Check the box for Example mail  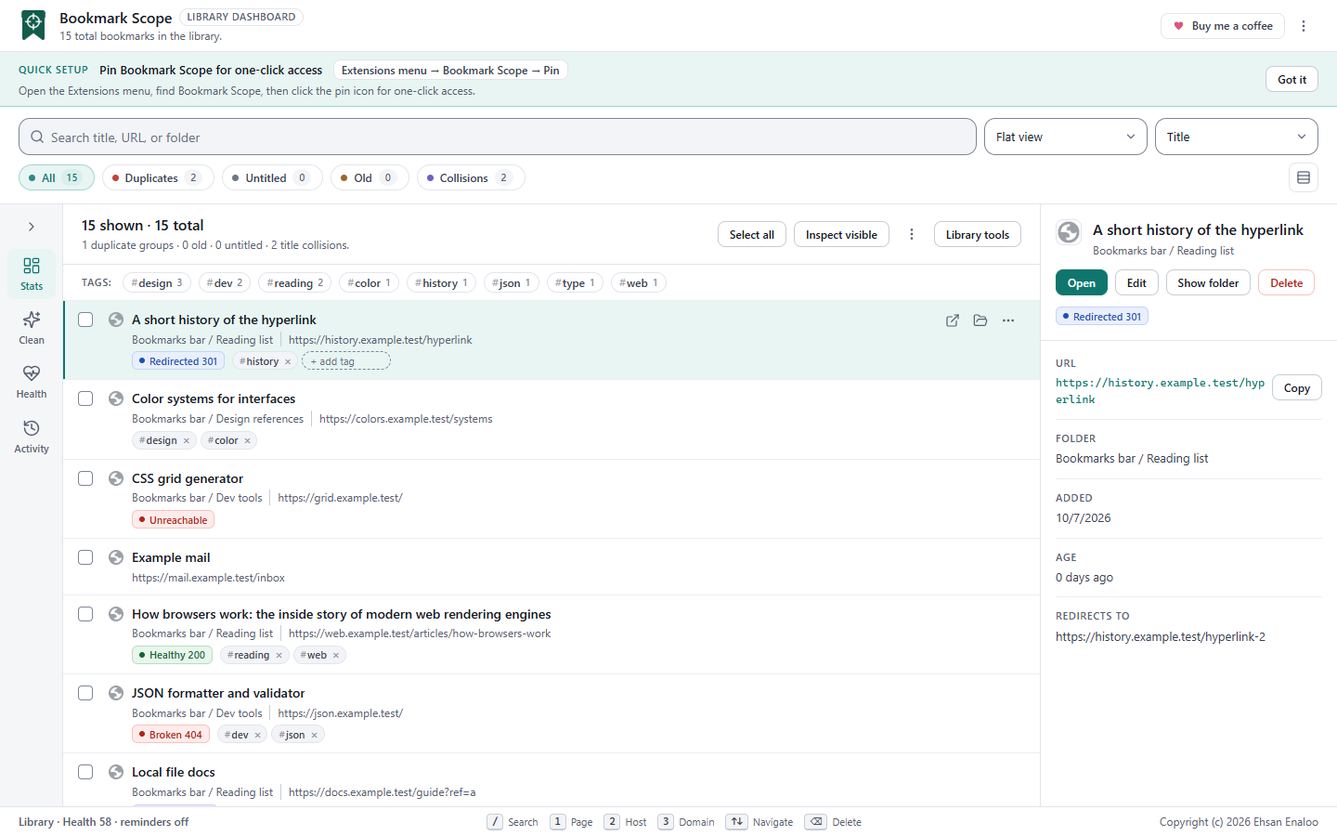[85, 557]
